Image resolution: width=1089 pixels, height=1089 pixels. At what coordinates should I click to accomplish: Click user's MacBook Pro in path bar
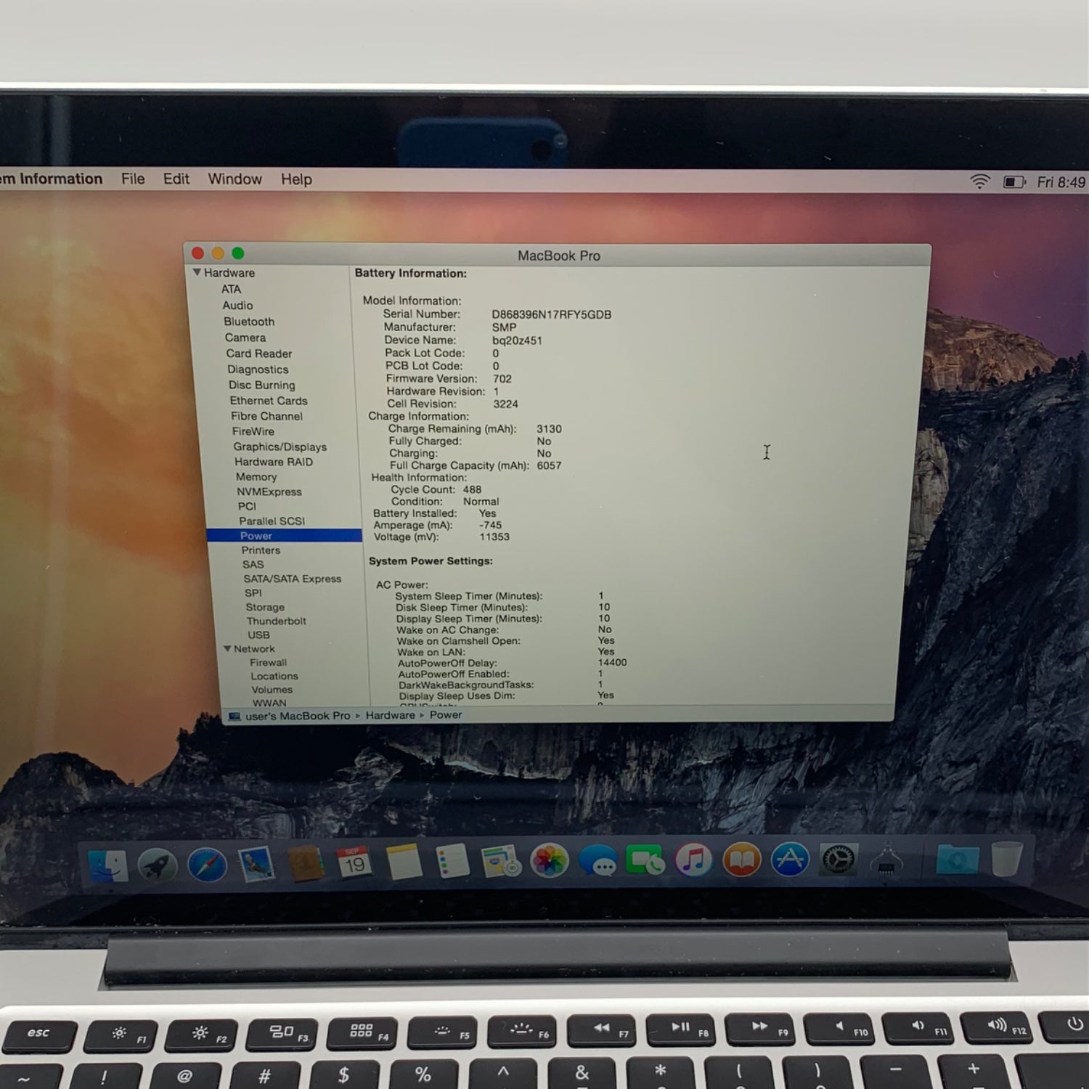coord(298,716)
